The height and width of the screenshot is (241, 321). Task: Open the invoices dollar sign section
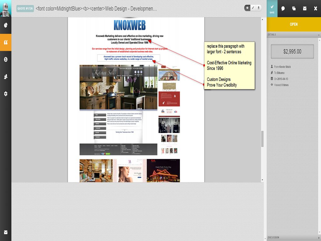point(6,59)
